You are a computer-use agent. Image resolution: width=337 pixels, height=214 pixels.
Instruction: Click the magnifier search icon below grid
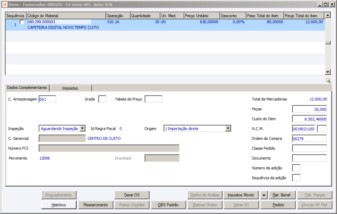(328, 80)
